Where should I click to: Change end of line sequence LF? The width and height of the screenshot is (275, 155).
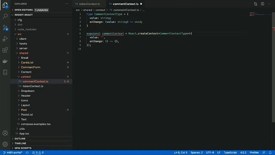(x=219, y=152)
